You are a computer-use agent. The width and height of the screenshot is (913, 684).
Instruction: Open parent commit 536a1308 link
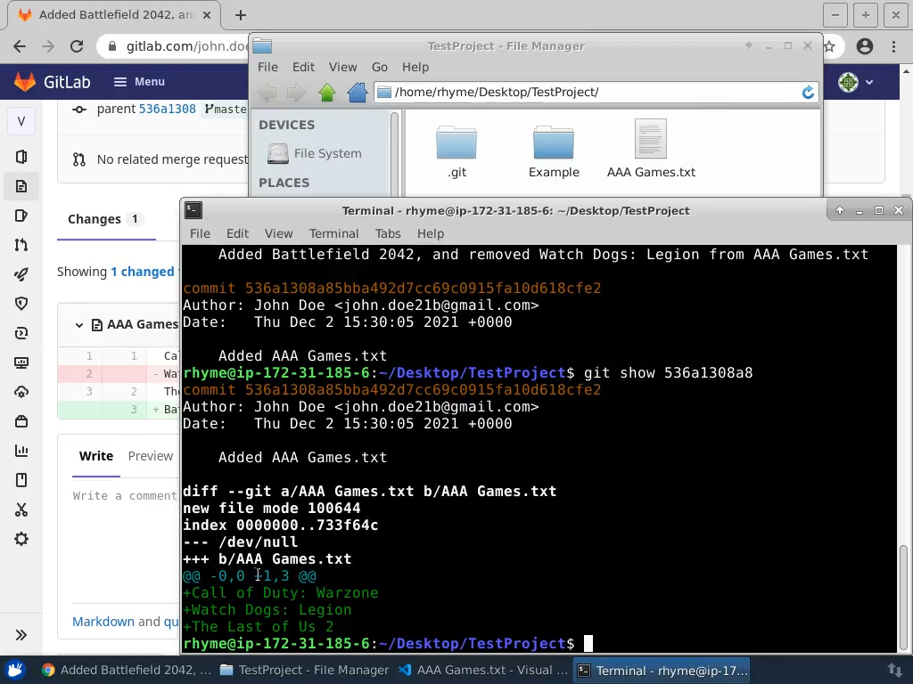[x=167, y=109]
